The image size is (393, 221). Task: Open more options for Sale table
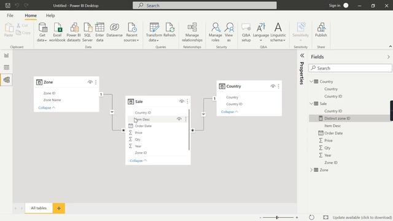tap(187, 101)
